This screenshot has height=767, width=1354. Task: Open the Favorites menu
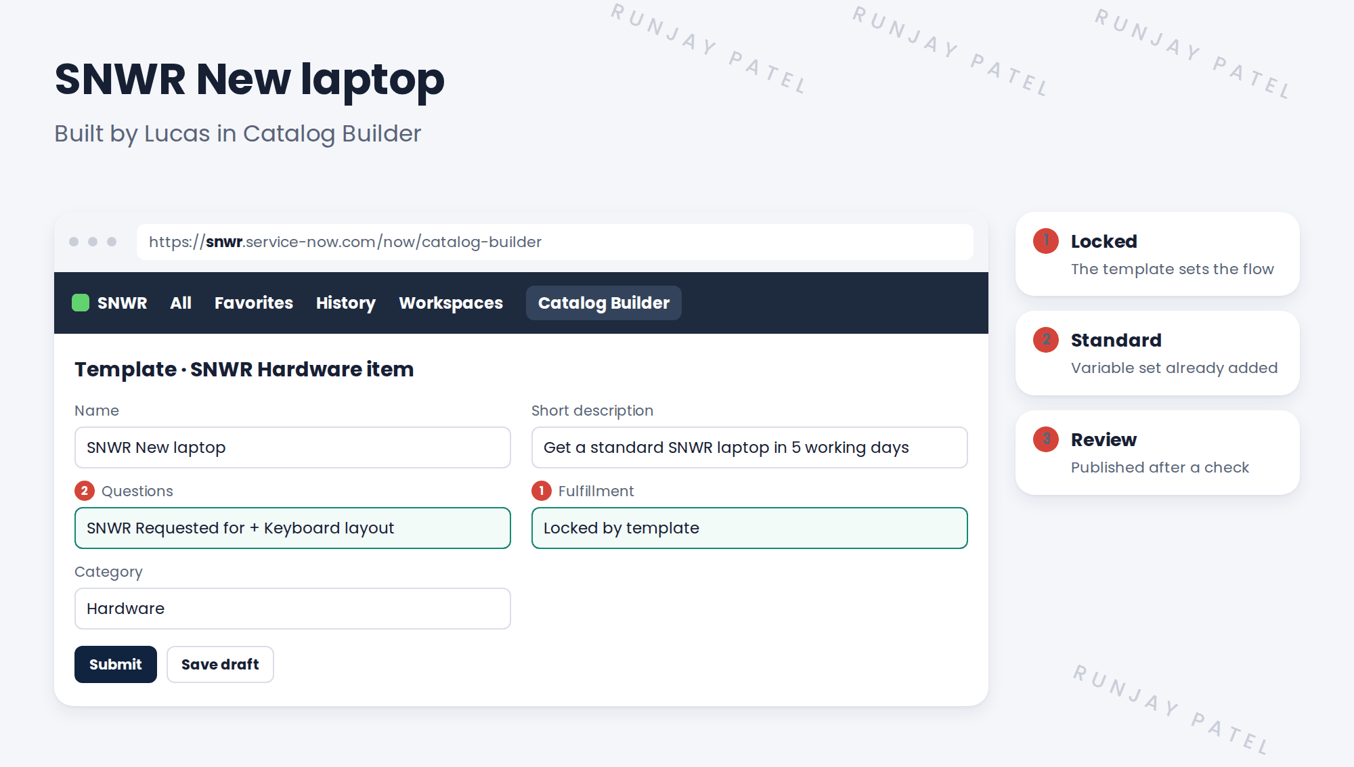pyautogui.click(x=254, y=303)
